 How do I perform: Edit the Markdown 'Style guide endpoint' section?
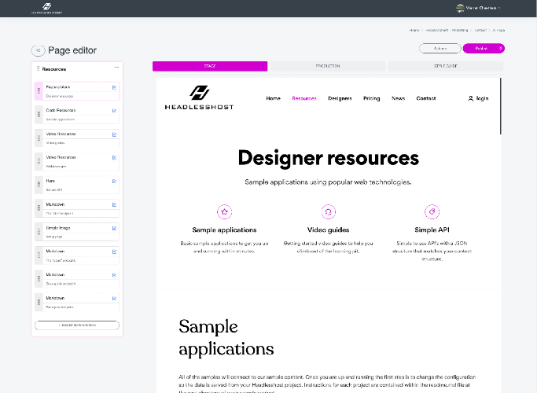click(114, 275)
